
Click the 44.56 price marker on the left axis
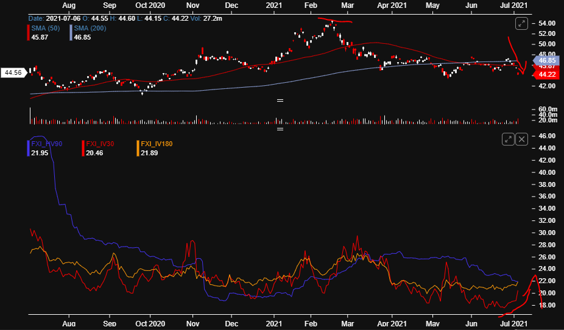(13, 72)
